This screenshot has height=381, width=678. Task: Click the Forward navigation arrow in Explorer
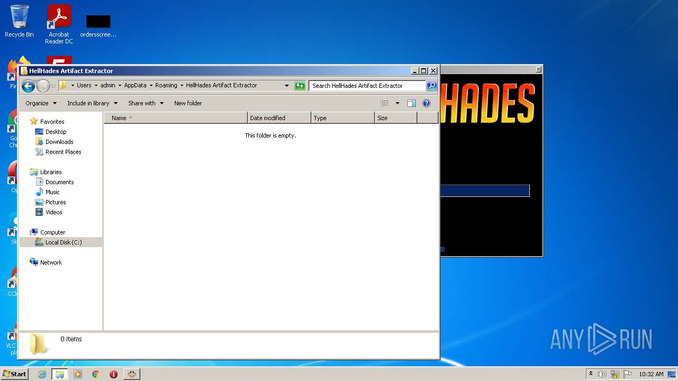[x=43, y=86]
